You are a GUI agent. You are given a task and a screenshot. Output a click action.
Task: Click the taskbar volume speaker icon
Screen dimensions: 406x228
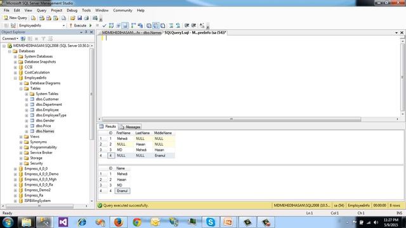pos(376,222)
